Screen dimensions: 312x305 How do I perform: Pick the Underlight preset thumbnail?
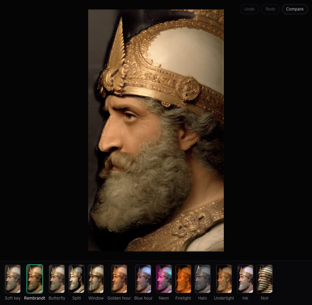click(224, 279)
